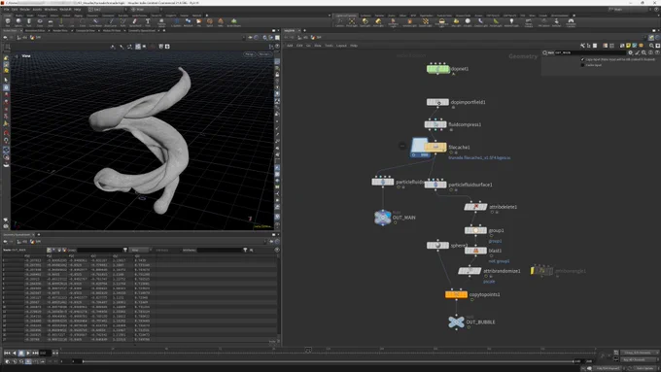Open the Help menu in main menu bar

click(x=77, y=9)
